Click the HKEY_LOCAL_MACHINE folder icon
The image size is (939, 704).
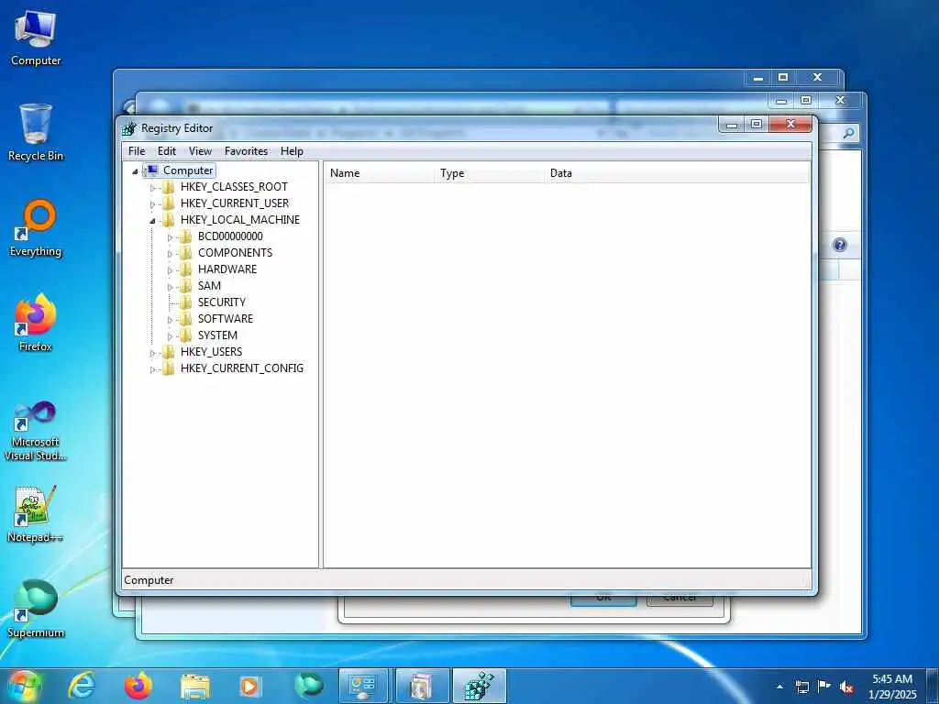coord(169,220)
